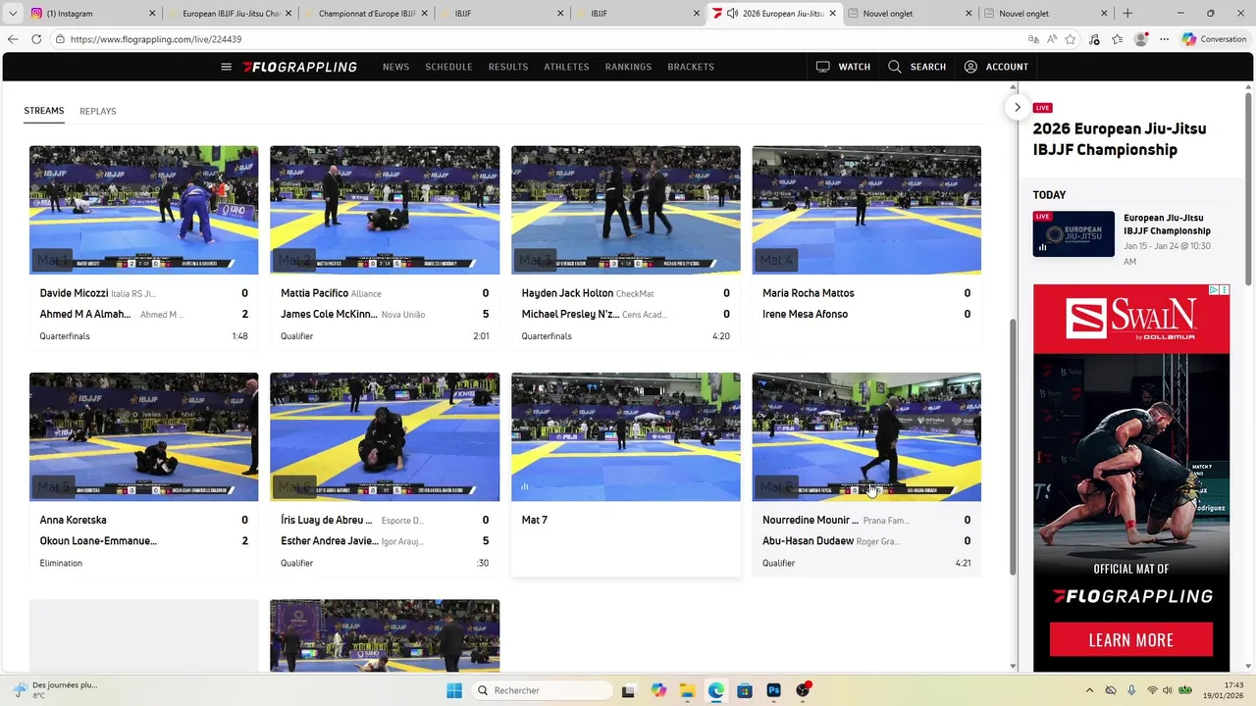Show hidden system tray icons chevron

[1089, 690]
